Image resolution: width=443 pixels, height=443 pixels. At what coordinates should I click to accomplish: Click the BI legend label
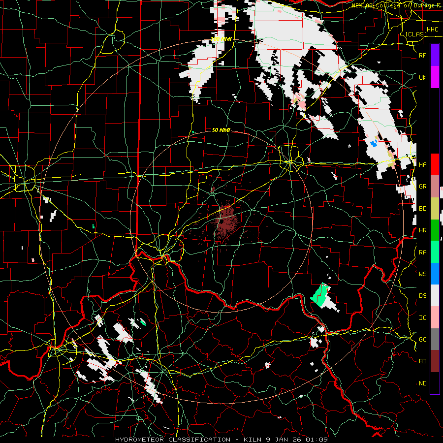click(x=422, y=361)
